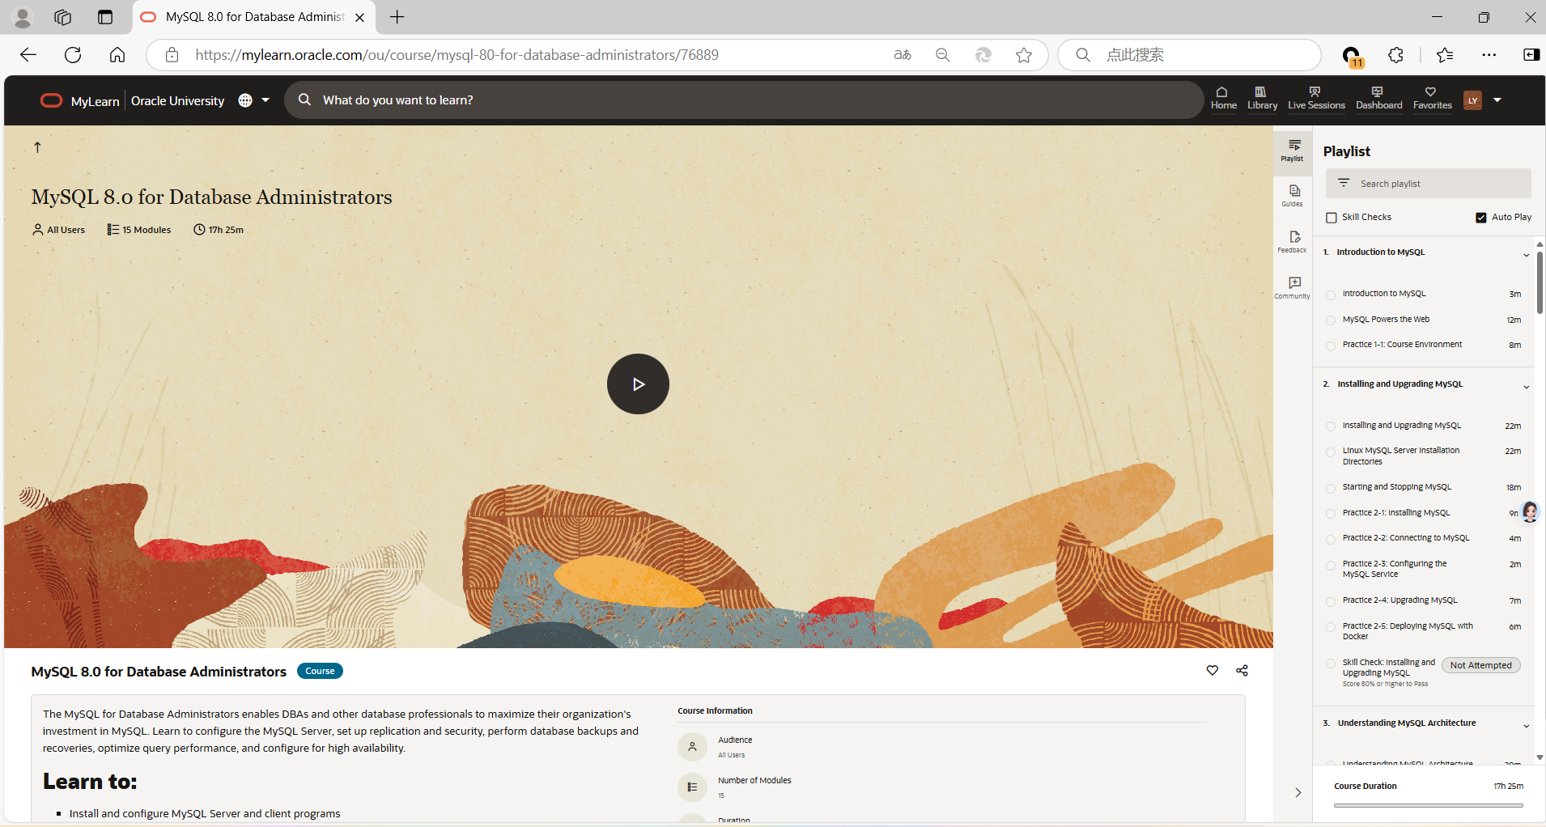Click the zoom out magnifier icon

[943, 55]
